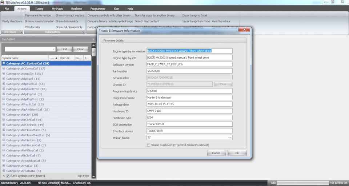This screenshot has width=349, height=186.
Task: Select Category: AltCtrlCal (6) row
Action: click(46, 155)
